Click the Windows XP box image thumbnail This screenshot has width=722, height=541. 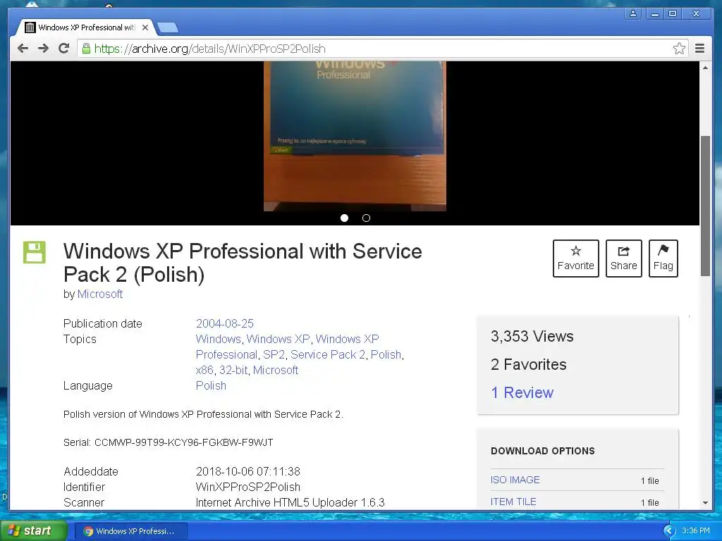coord(355,136)
